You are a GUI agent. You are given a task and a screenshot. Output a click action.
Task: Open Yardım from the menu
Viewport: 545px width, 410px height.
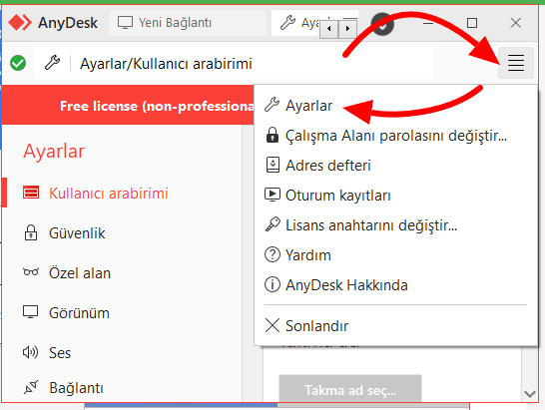pyautogui.click(x=395, y=254)
